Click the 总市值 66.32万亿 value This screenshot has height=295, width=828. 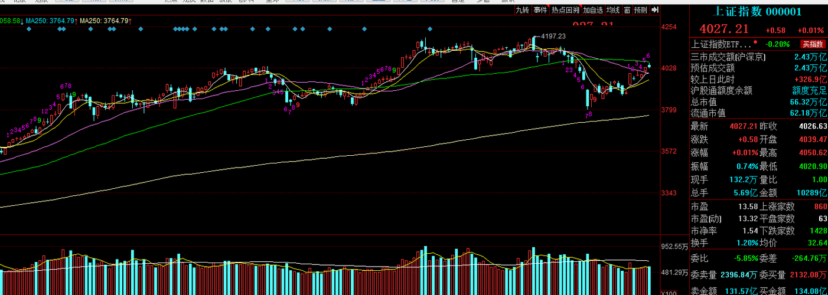(809, 102)
